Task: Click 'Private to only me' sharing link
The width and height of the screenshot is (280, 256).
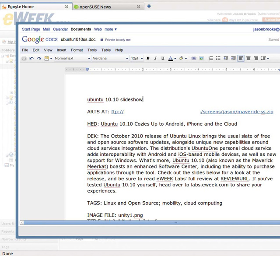Action: click(118, 40)
